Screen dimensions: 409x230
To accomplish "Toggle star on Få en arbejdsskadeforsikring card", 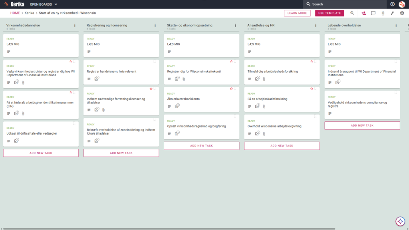I will (312, 89).
